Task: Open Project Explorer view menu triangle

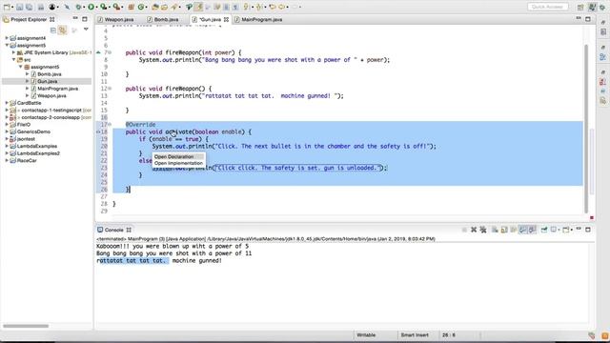Action: click(x=86, y=30)
